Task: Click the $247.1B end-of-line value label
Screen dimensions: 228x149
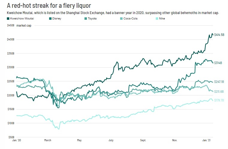Action: click(x=219, y=81)
